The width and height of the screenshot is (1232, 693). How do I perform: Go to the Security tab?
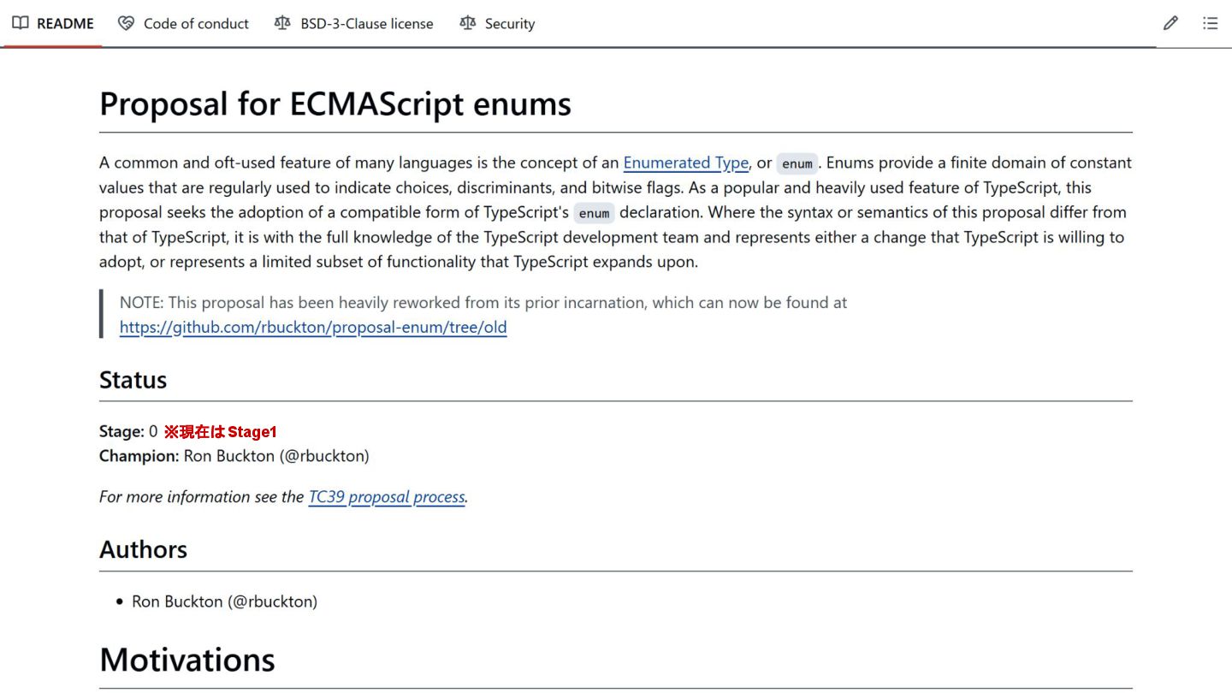tap(509, 23)
